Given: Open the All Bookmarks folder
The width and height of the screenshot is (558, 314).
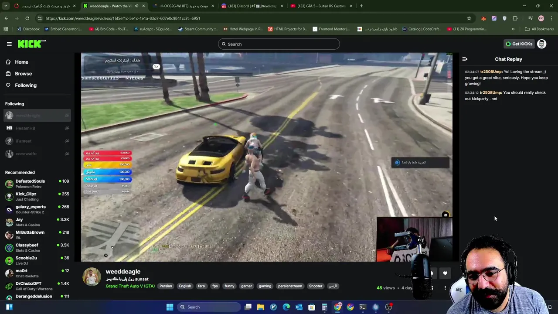Looking at the screenshot, I should [x=539, y=29].
